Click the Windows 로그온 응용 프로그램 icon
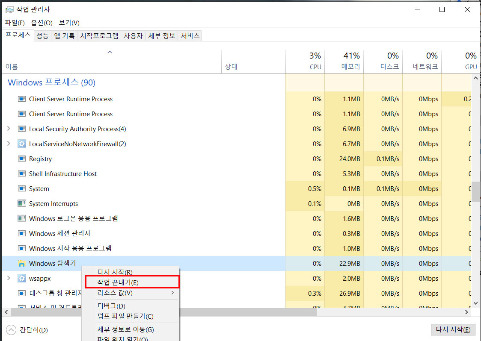 pyautogui.click(x=21, y=218)
